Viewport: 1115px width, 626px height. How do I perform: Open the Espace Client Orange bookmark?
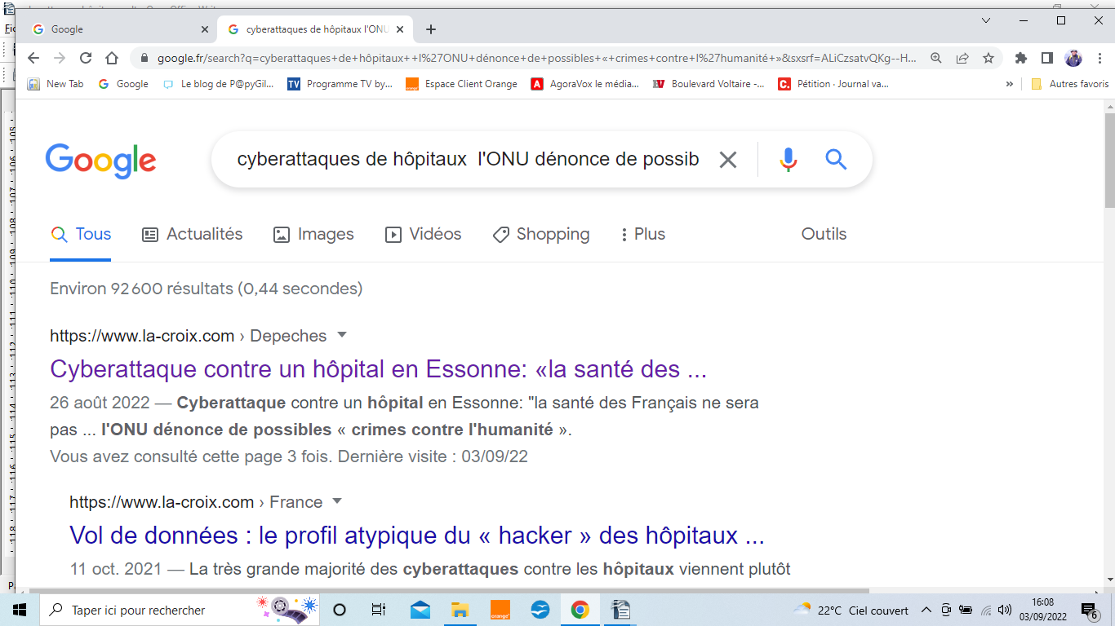(462, 84)
